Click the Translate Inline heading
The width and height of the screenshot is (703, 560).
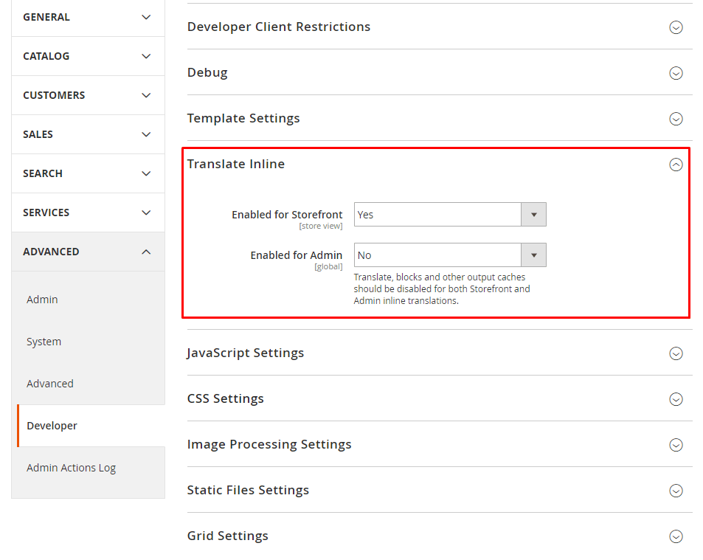pyautogui.click(x=236, y=164)
